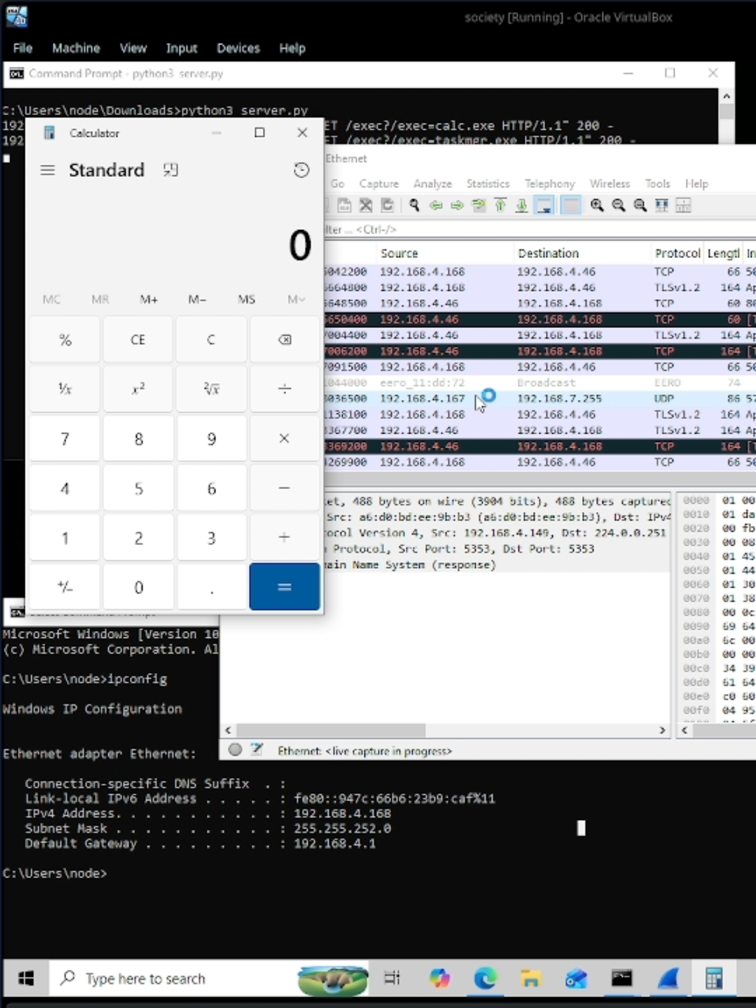Click the calculator backspace icon
The image size is (756, 1008).
[x=285, y=339]
